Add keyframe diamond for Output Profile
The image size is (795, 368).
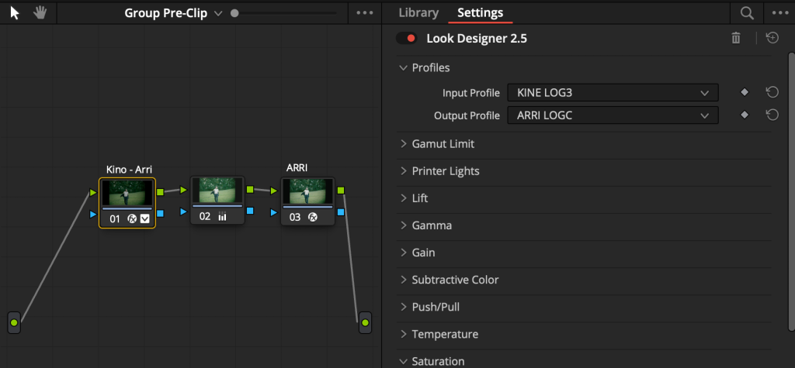[745, 115]
